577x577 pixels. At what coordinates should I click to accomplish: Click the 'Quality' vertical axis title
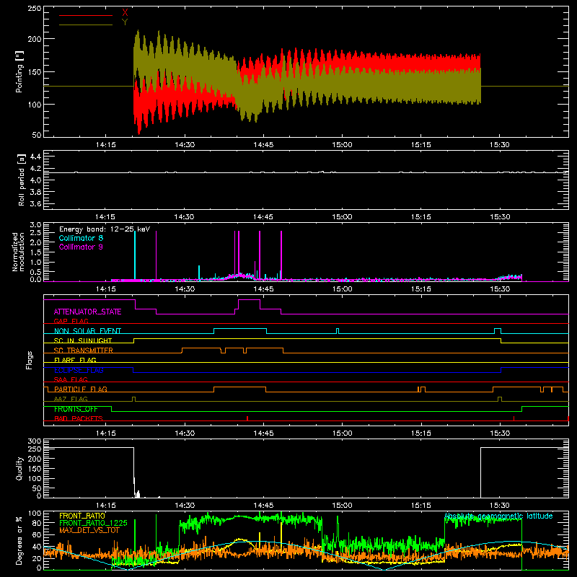(19, 468)
